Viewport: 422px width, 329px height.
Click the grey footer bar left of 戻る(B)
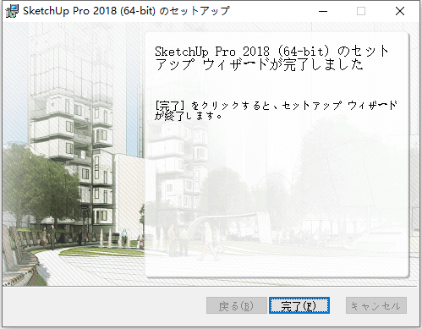(x=104, y=306)
